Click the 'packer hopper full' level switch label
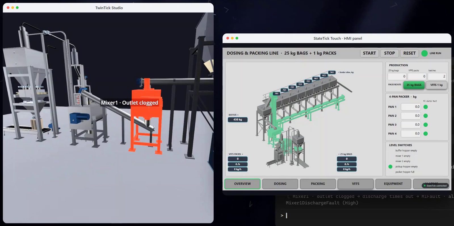454x226 pixels. (x=405, y=172)
